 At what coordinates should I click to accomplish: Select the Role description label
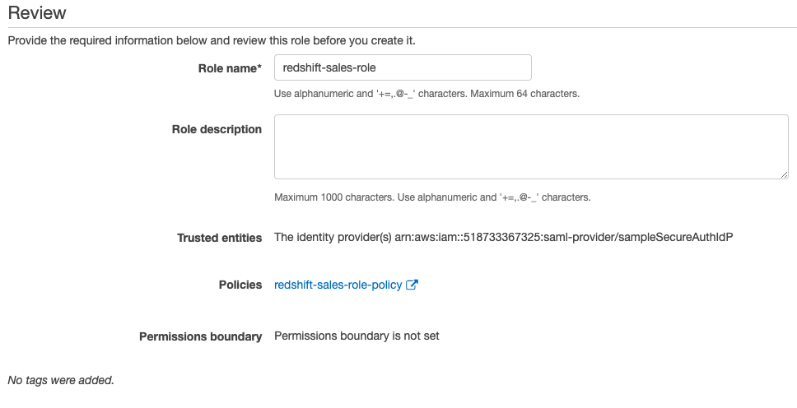click(x=217, y=129)
